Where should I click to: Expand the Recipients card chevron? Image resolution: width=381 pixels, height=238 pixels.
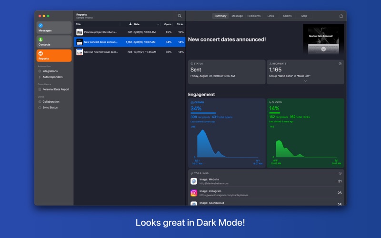click(305, 81)
